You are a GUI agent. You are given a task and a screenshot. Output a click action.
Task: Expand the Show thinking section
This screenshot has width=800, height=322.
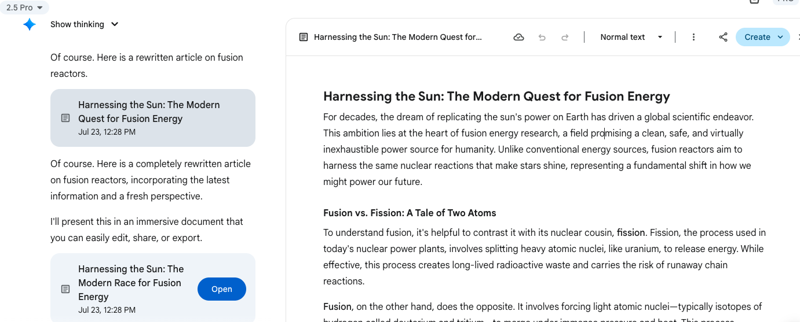tap(84, 24)
